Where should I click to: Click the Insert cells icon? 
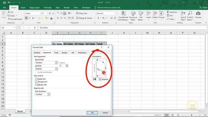point(149,14)
